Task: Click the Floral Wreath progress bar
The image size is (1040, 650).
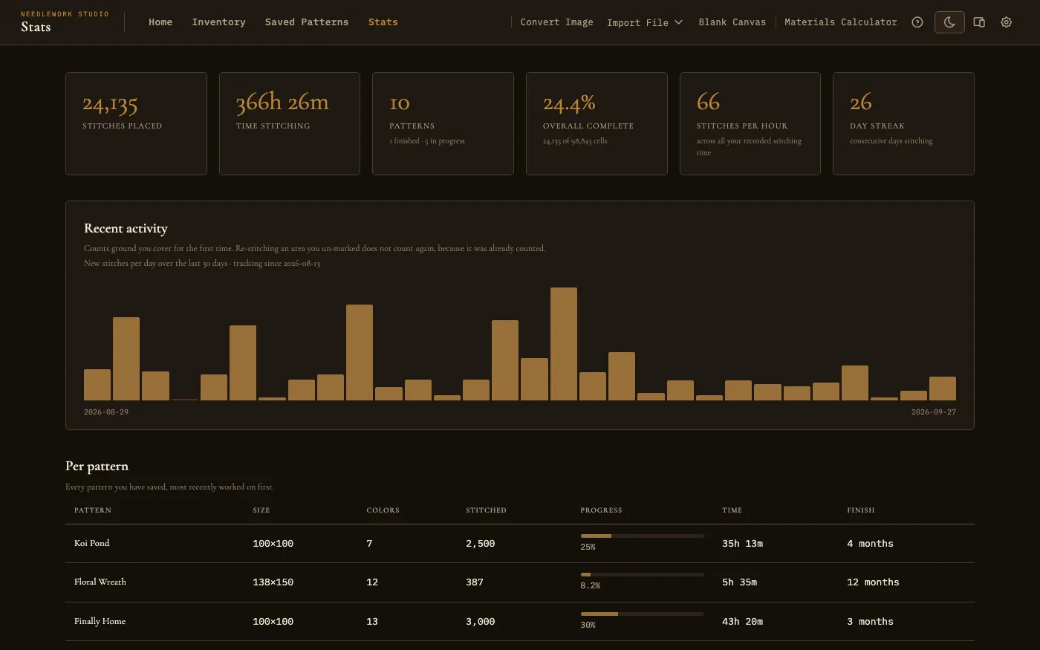Action: 643,574
